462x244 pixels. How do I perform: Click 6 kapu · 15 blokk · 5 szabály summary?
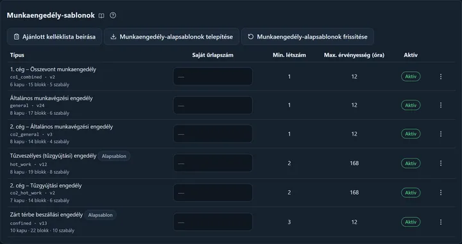point(40,85)
